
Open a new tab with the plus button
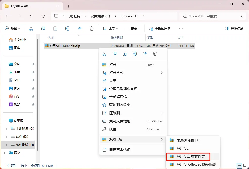pos(68,6)
